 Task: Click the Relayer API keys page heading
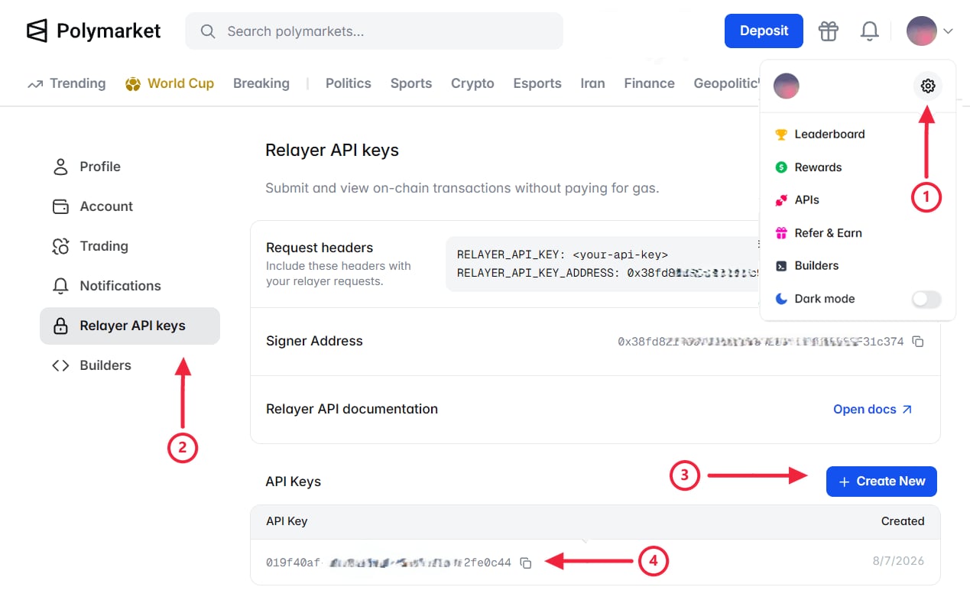click(x=332, y=151)
